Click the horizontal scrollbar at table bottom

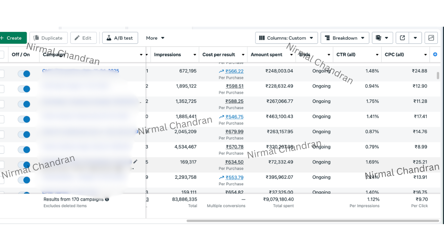312,221
